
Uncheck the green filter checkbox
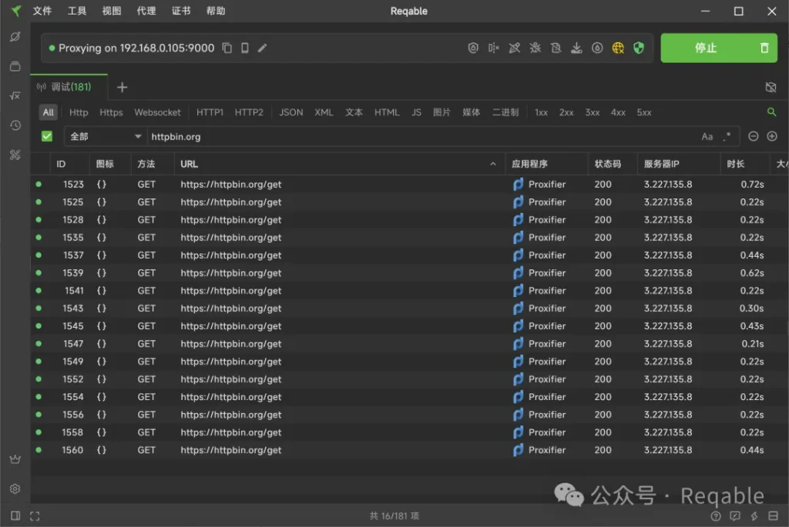point(47,136)
